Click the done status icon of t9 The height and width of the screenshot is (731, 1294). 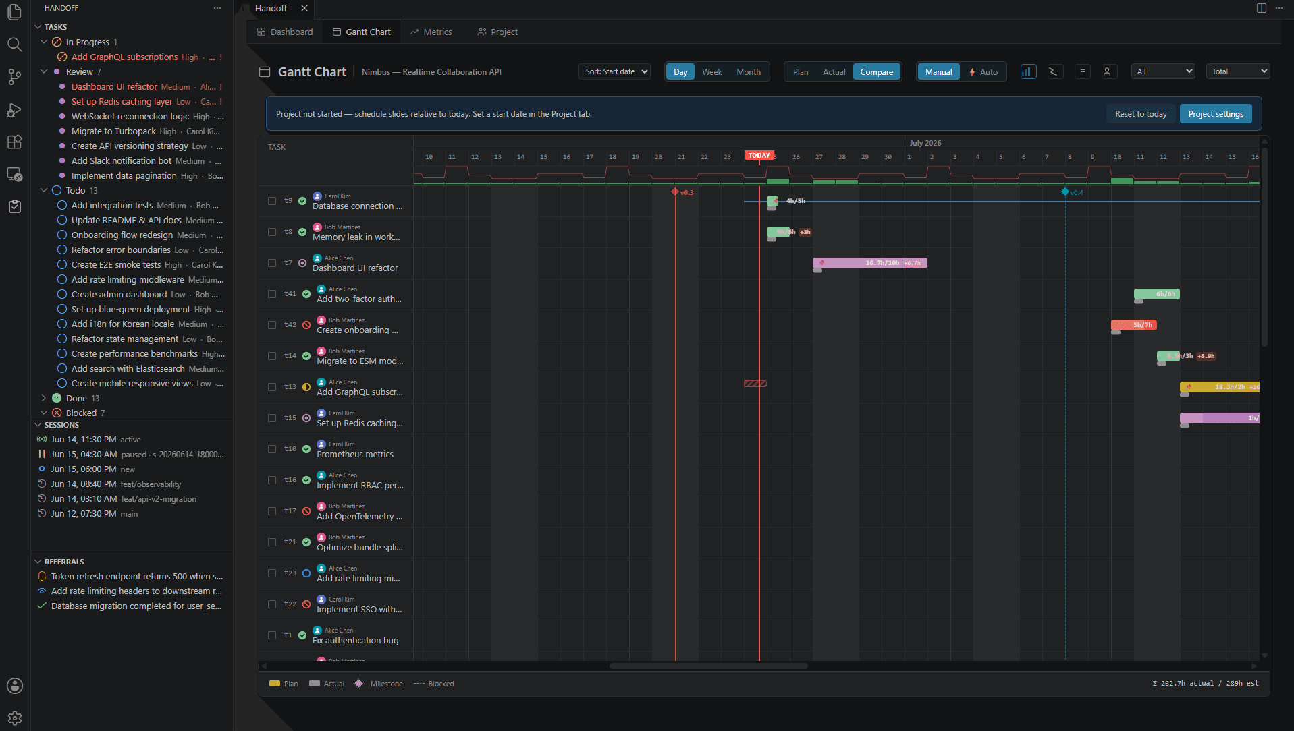click(x=302, y=201)
